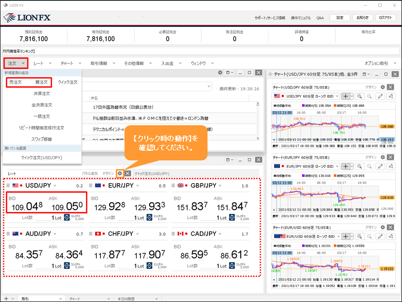
Task: Expand EUR/JPY currency pair selector chevron
Action: coord(138,185)
